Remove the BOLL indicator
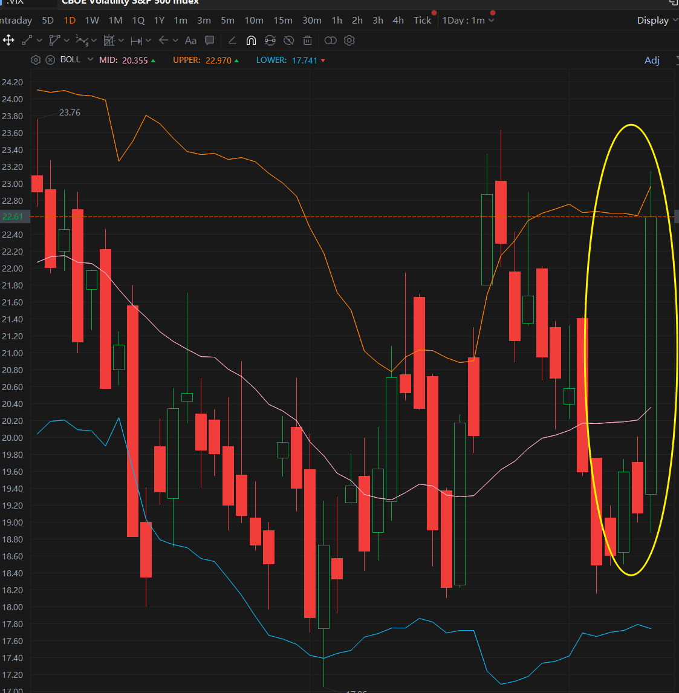Viewport: 679px width, 693px height. [50, 60]
